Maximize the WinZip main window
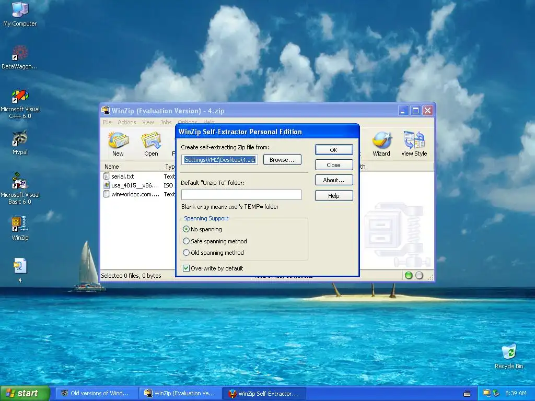The height and width of the screenshot is (401, 535). point(415,111)
